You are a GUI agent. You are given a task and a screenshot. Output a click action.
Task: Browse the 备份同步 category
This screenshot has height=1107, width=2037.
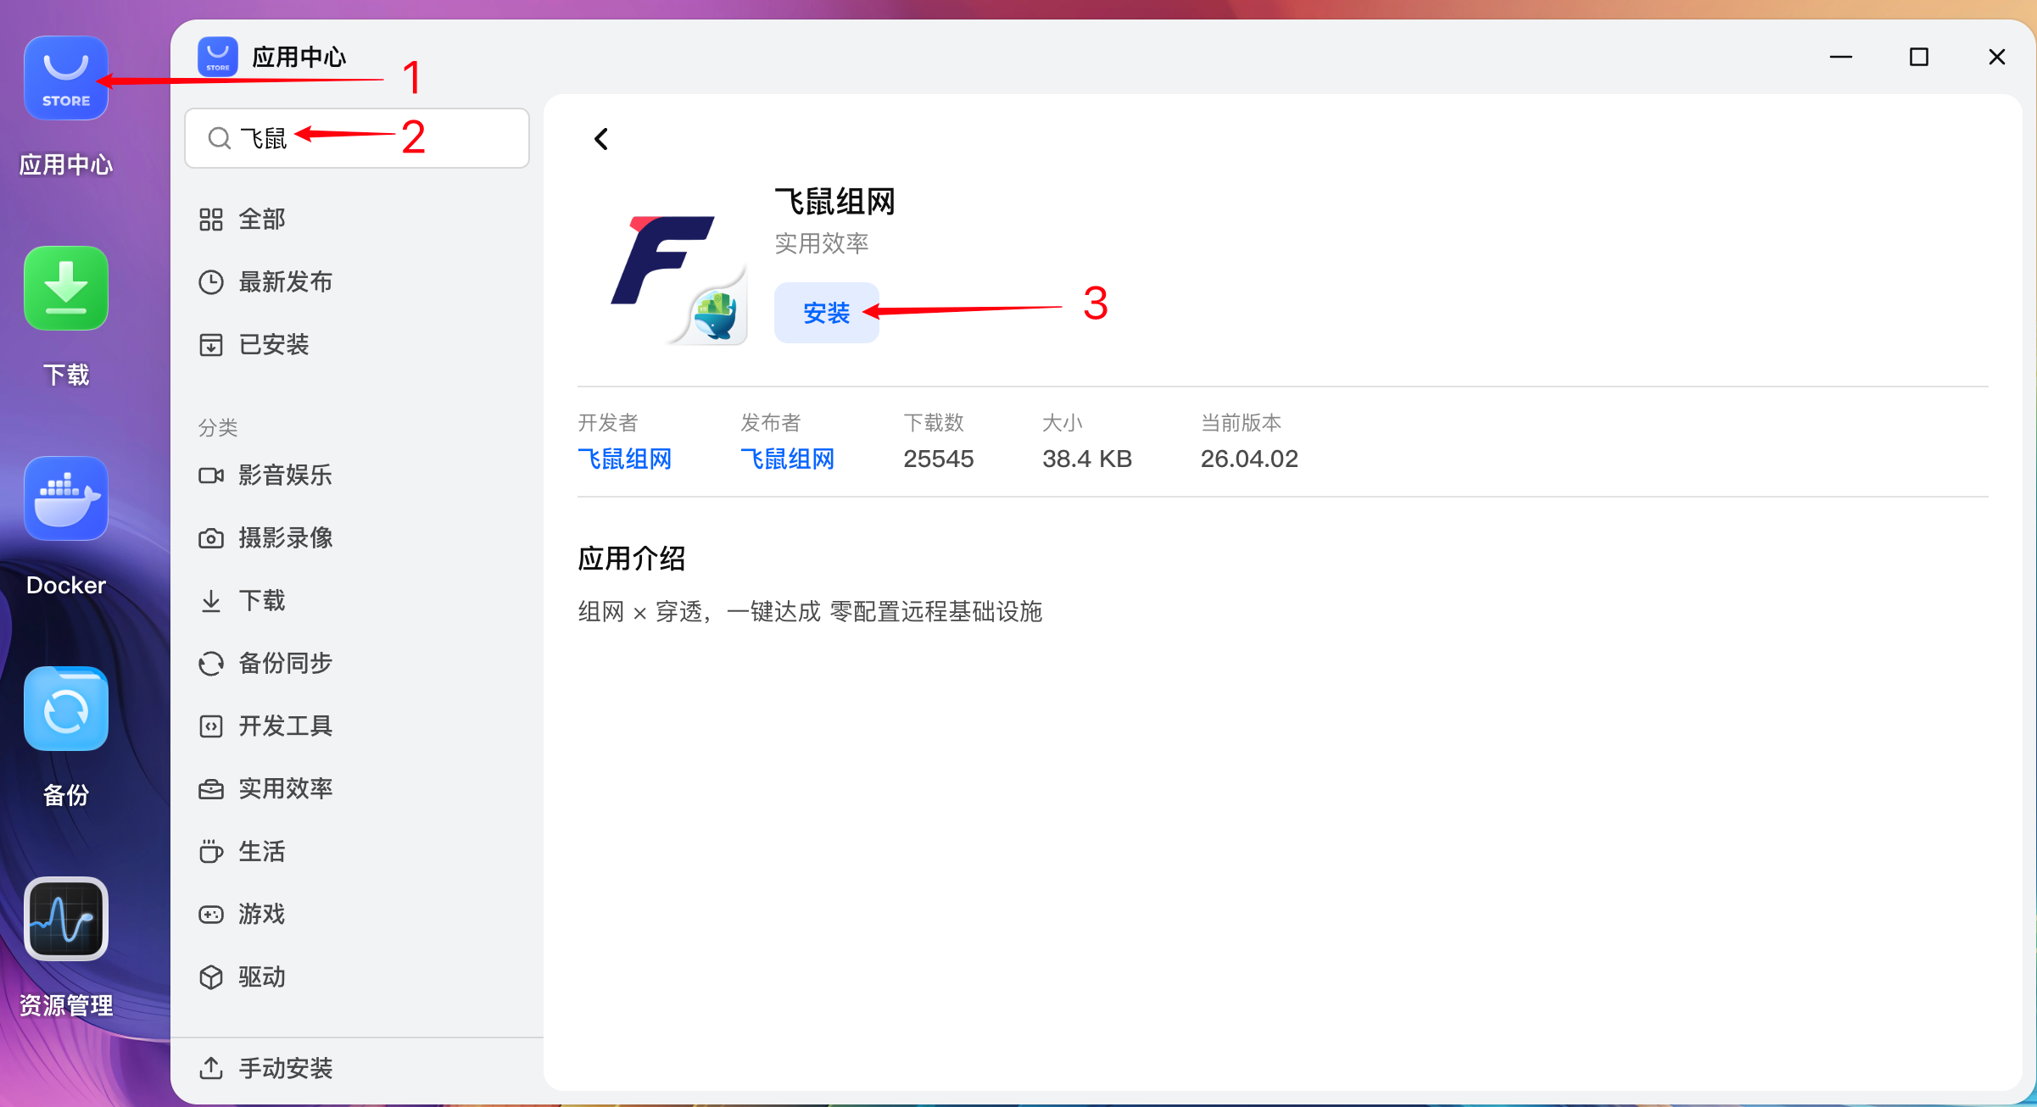pyautogui.click(x=357, y=664)
